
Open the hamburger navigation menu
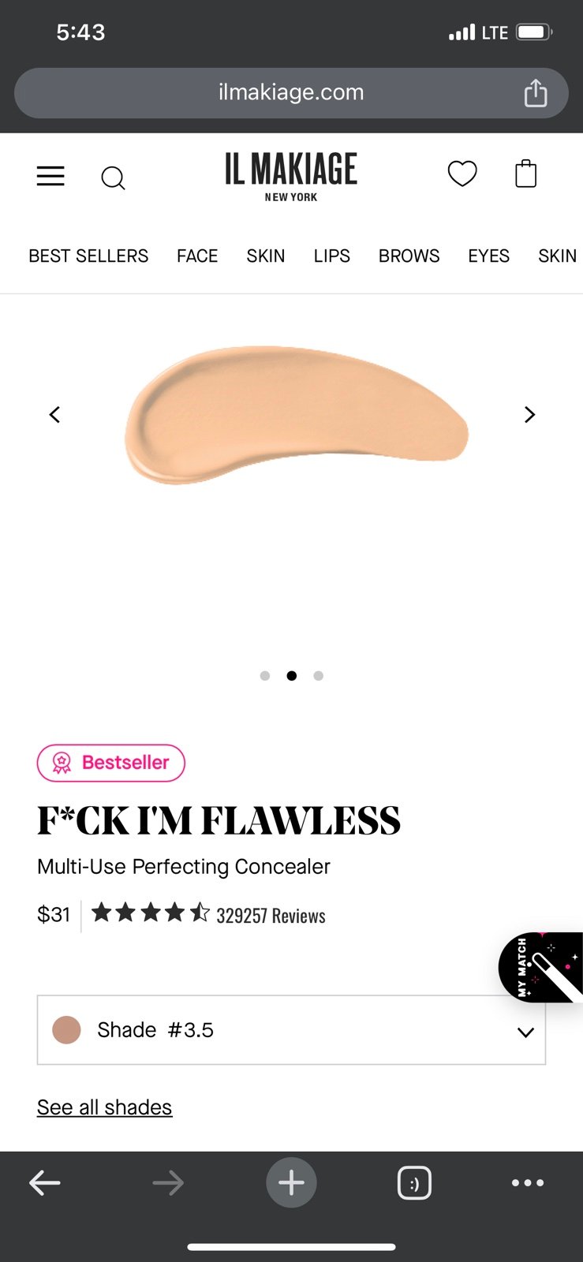(50, 176)
